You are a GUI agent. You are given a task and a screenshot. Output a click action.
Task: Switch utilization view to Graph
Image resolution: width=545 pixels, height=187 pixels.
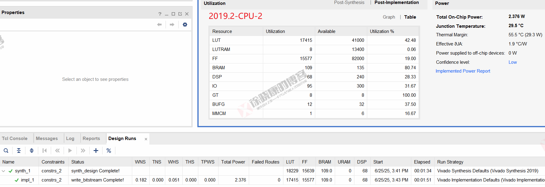coord(389,17)
